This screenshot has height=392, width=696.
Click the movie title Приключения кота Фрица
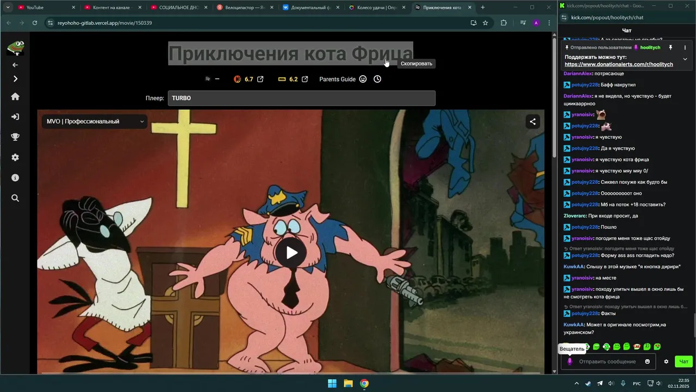(x=290, y=53)
